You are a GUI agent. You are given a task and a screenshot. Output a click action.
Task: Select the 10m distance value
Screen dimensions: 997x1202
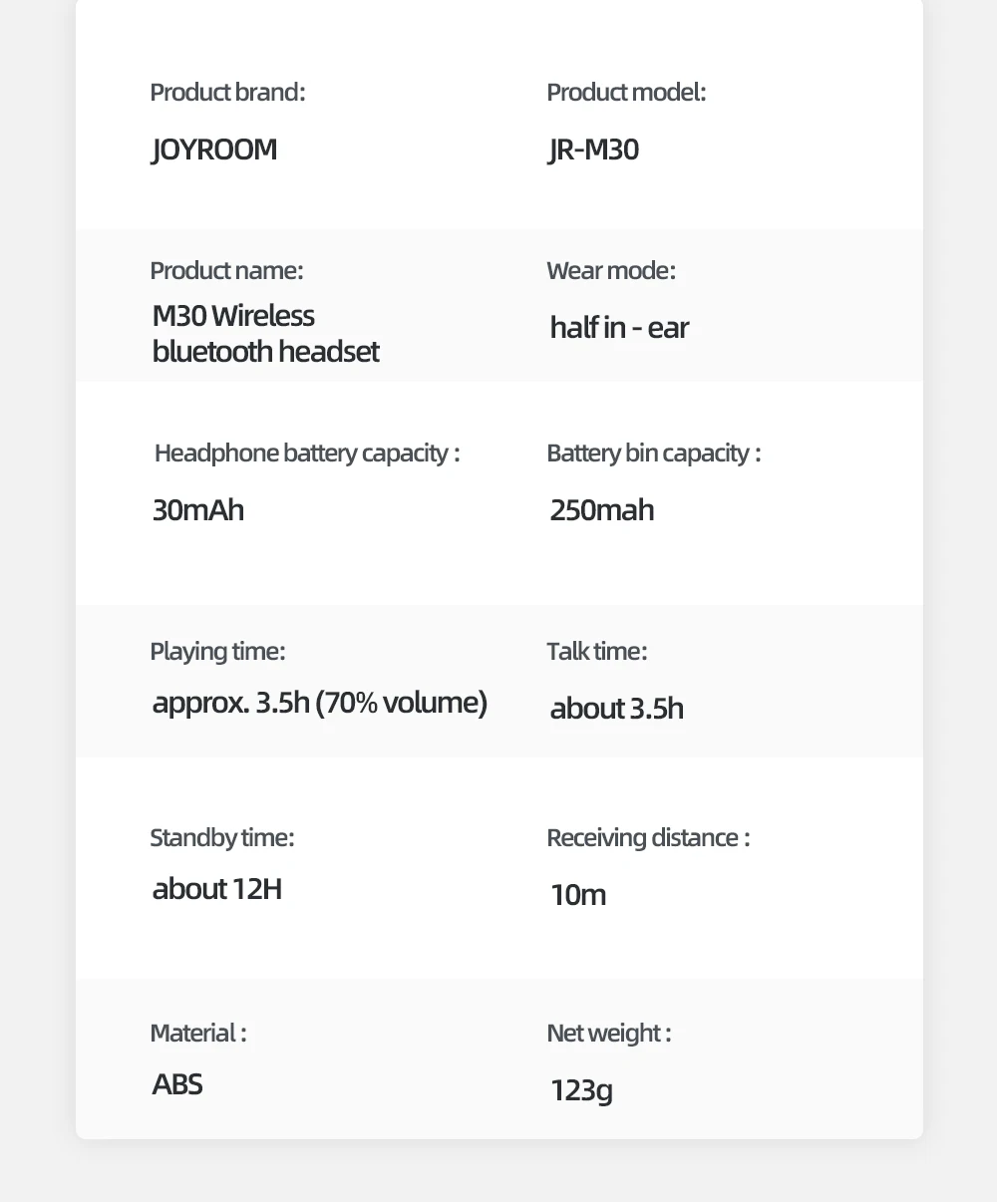pos(578,895)
